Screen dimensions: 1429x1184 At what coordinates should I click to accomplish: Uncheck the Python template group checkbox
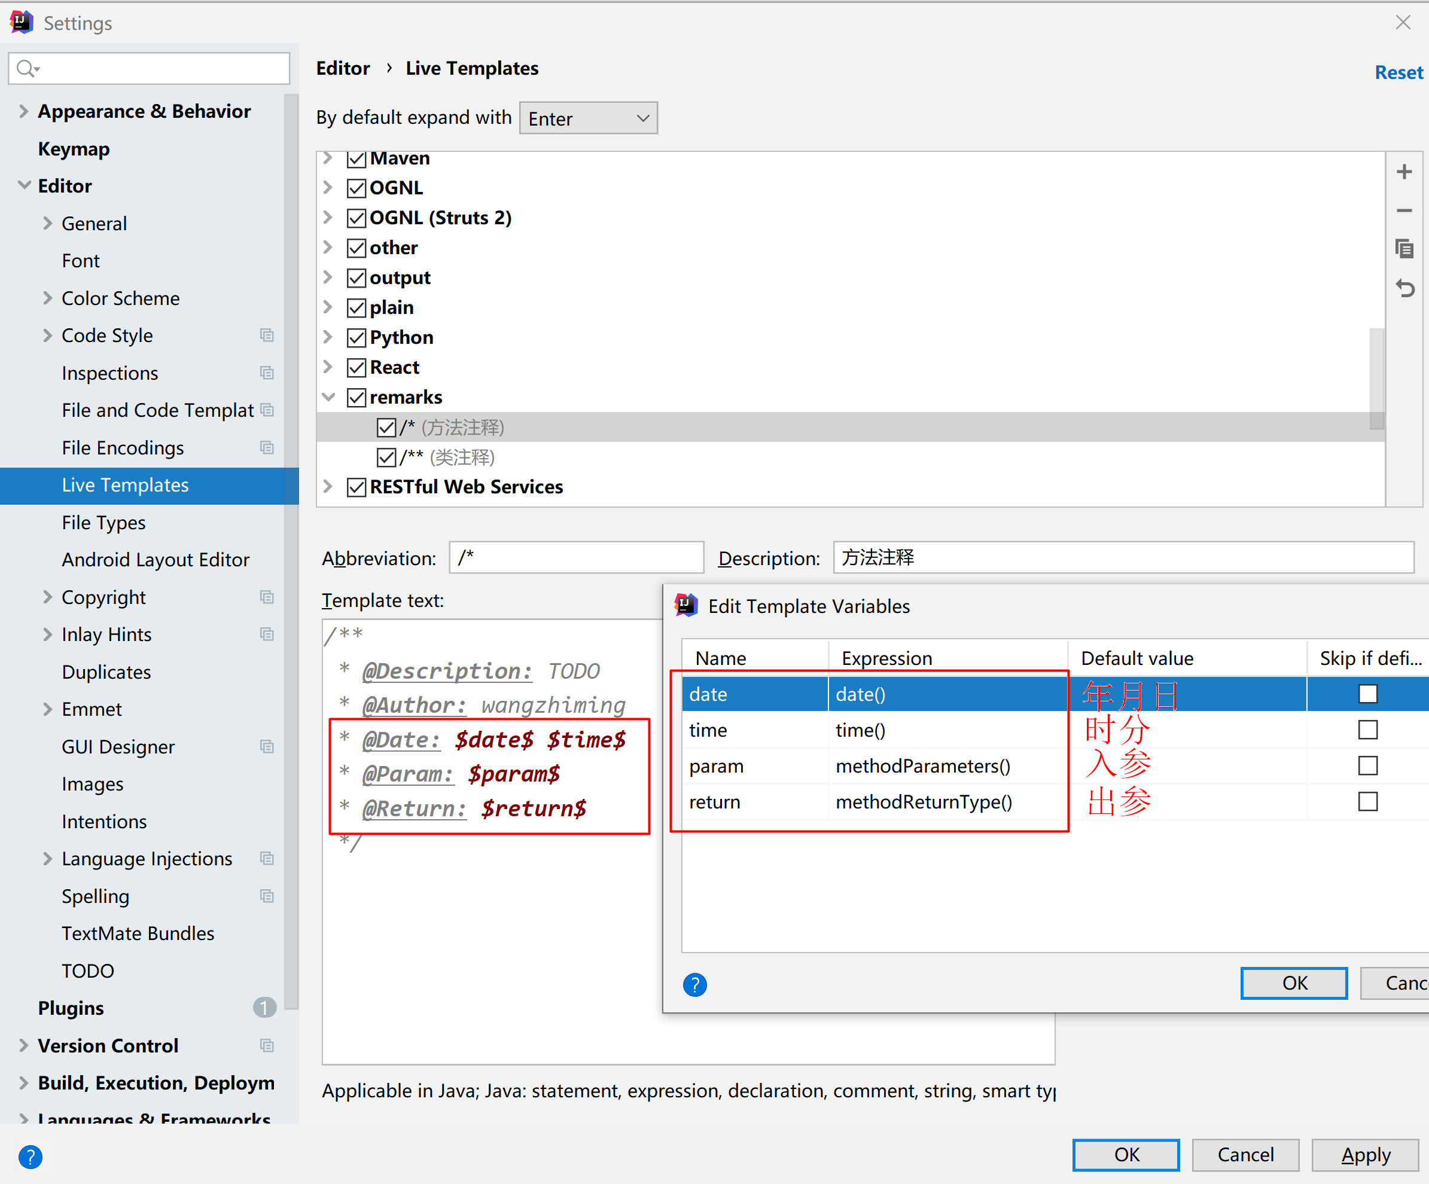(357, 337)
